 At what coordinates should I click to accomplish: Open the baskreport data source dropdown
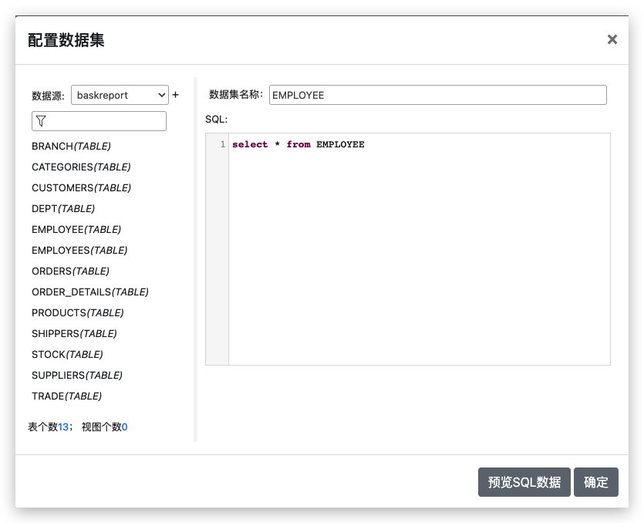coord(120,95)
